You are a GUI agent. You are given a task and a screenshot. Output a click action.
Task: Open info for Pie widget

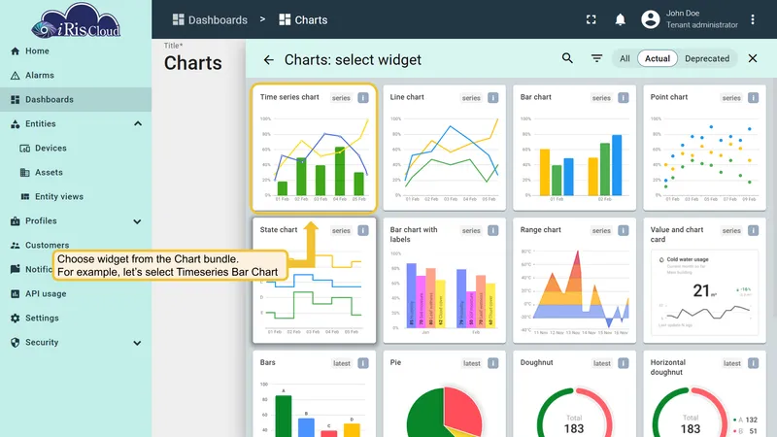click(x=493, y=363)
